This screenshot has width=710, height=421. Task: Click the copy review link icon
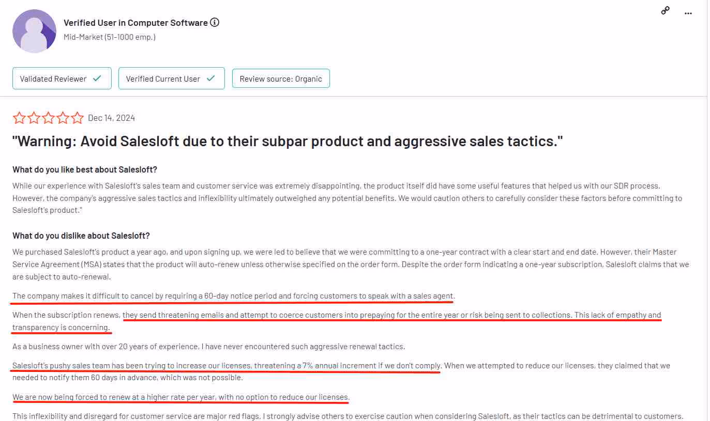(665, 10)
